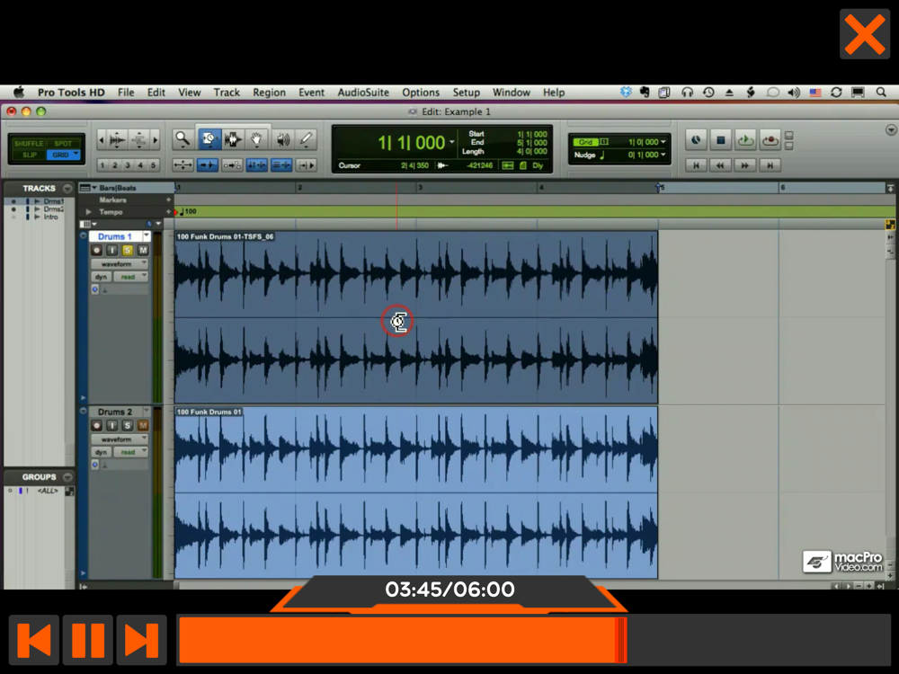Enable Slip edit mode
899x674 pixels.
(29, 155)
